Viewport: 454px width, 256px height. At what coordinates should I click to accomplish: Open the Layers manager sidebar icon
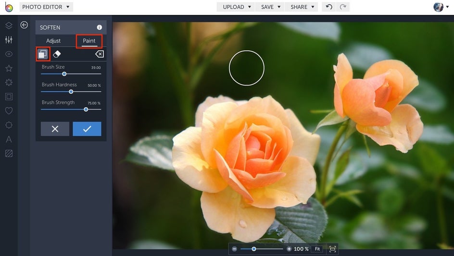pos(9,25)
